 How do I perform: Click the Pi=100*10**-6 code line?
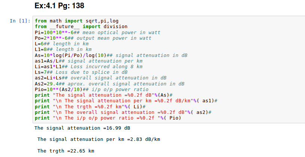point(97,33)
